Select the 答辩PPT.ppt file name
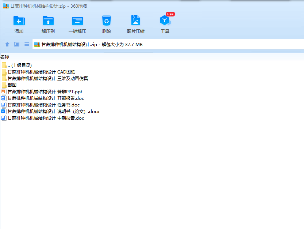Screen dimensions: 304x229 coord(45,91)
